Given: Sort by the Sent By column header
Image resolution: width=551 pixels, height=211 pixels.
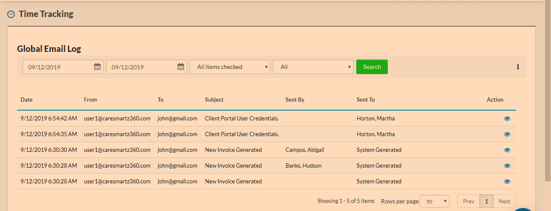Looking at the screenshot, I should 295,100.
